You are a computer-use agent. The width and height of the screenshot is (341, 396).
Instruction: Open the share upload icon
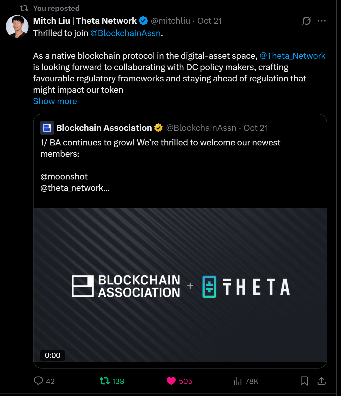(322, 381)
